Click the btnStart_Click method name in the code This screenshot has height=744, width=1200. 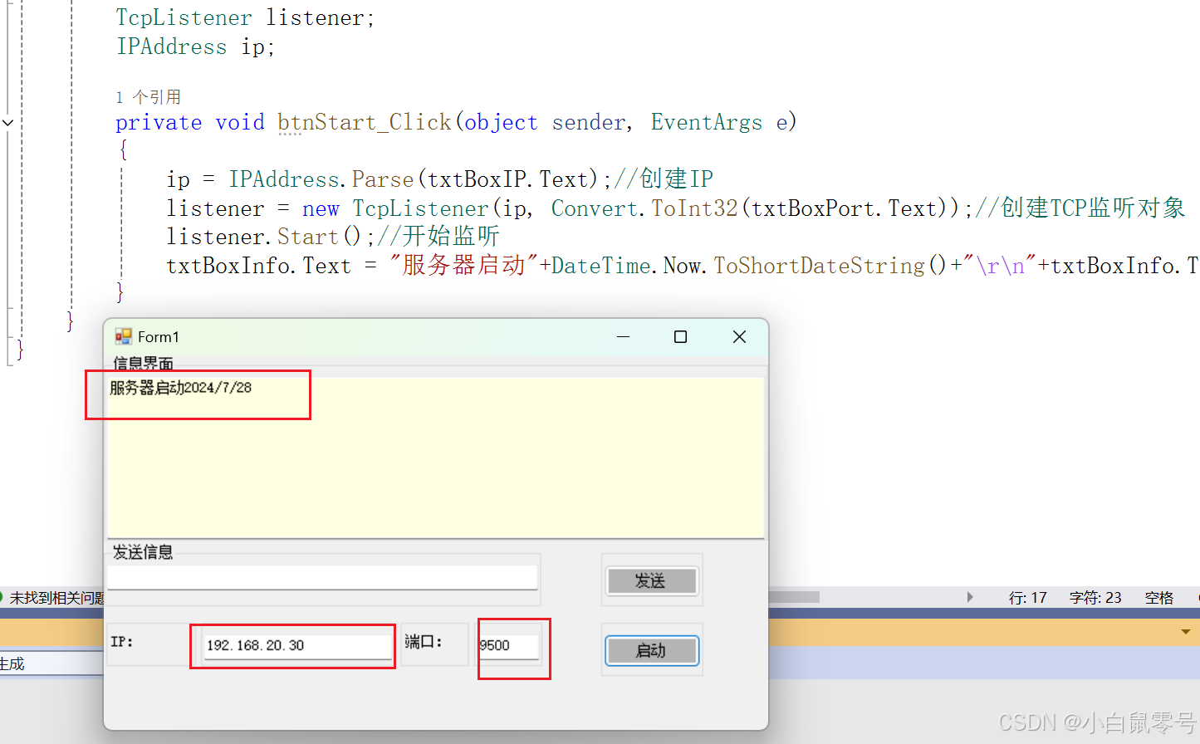click(x=365, y=122)
